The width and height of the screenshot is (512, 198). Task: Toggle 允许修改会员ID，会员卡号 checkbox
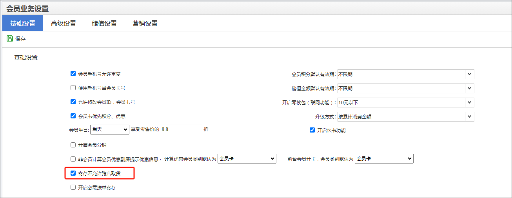[73, 102]
